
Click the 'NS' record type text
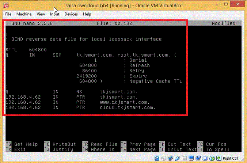pyautogui.click(x=79, y=92)
